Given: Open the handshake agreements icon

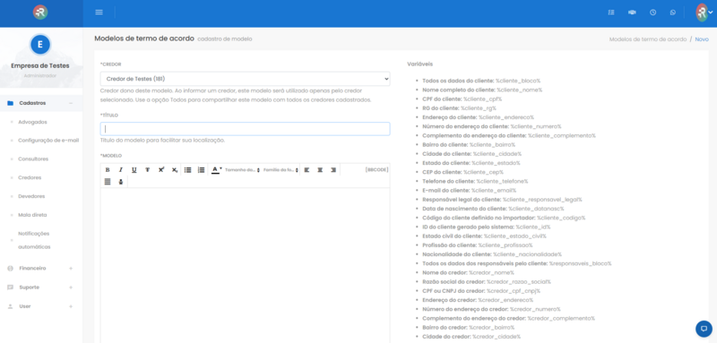Looking at the screenshot, I should pyautogui.click(x=632, y=13).
